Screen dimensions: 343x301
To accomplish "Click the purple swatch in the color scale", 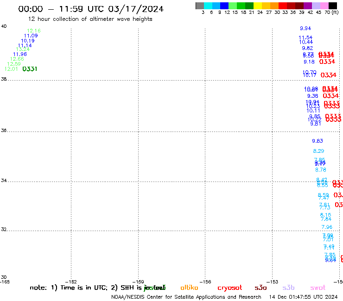I will click(x=308, y=6).
